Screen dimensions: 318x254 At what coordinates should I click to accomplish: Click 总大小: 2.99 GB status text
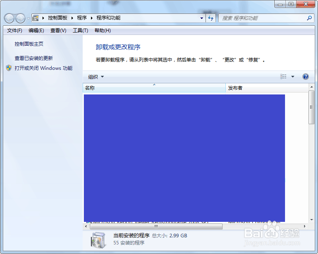pyautogui.click(x=170, y=236)
